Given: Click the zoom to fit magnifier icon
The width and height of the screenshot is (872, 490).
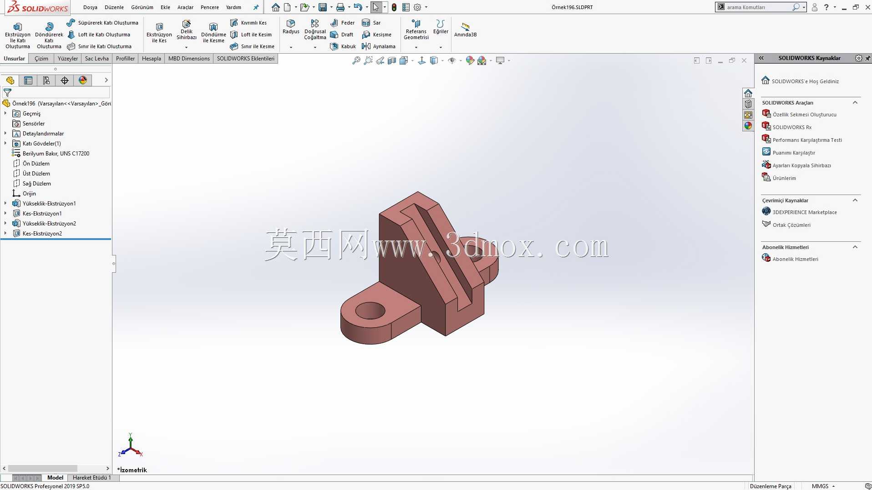Looking at the screenshot, I should pos(356,60).
